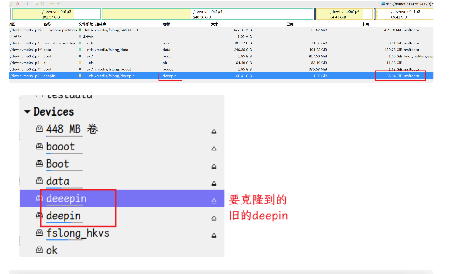The width and height of the screenshot is (451, 274).
Task: Click the resize/move partition toolbar icon
Action: (26, 4)
